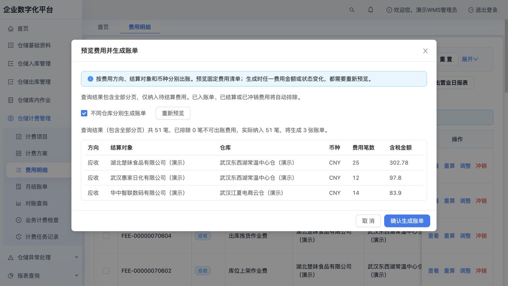508x286 pixels.
Task: Click the 业务计费检查 check icon
Action: 19,220
